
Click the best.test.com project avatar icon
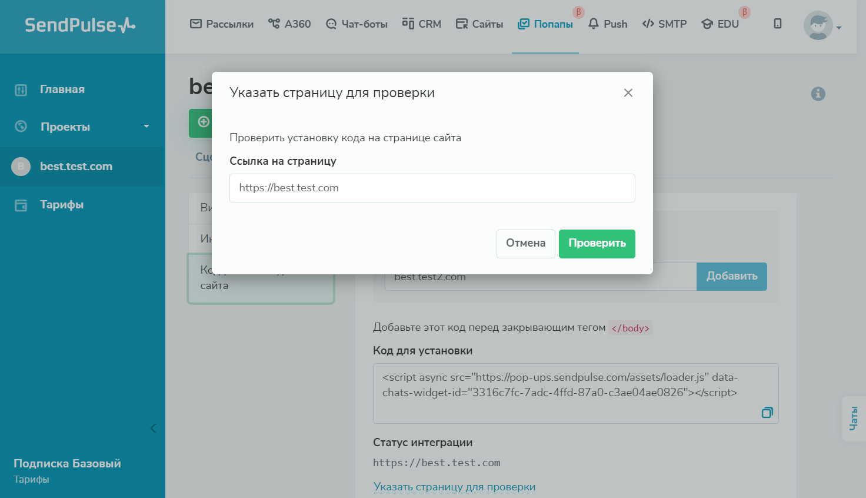[x=21, y=167]
